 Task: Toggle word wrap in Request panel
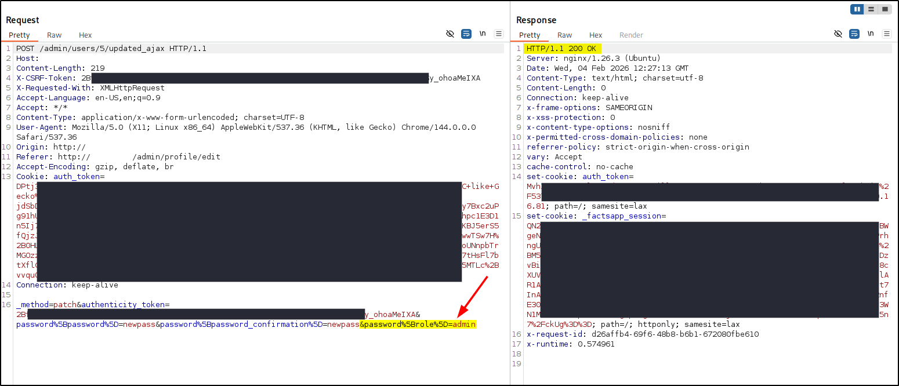click(x=466, y=34)
